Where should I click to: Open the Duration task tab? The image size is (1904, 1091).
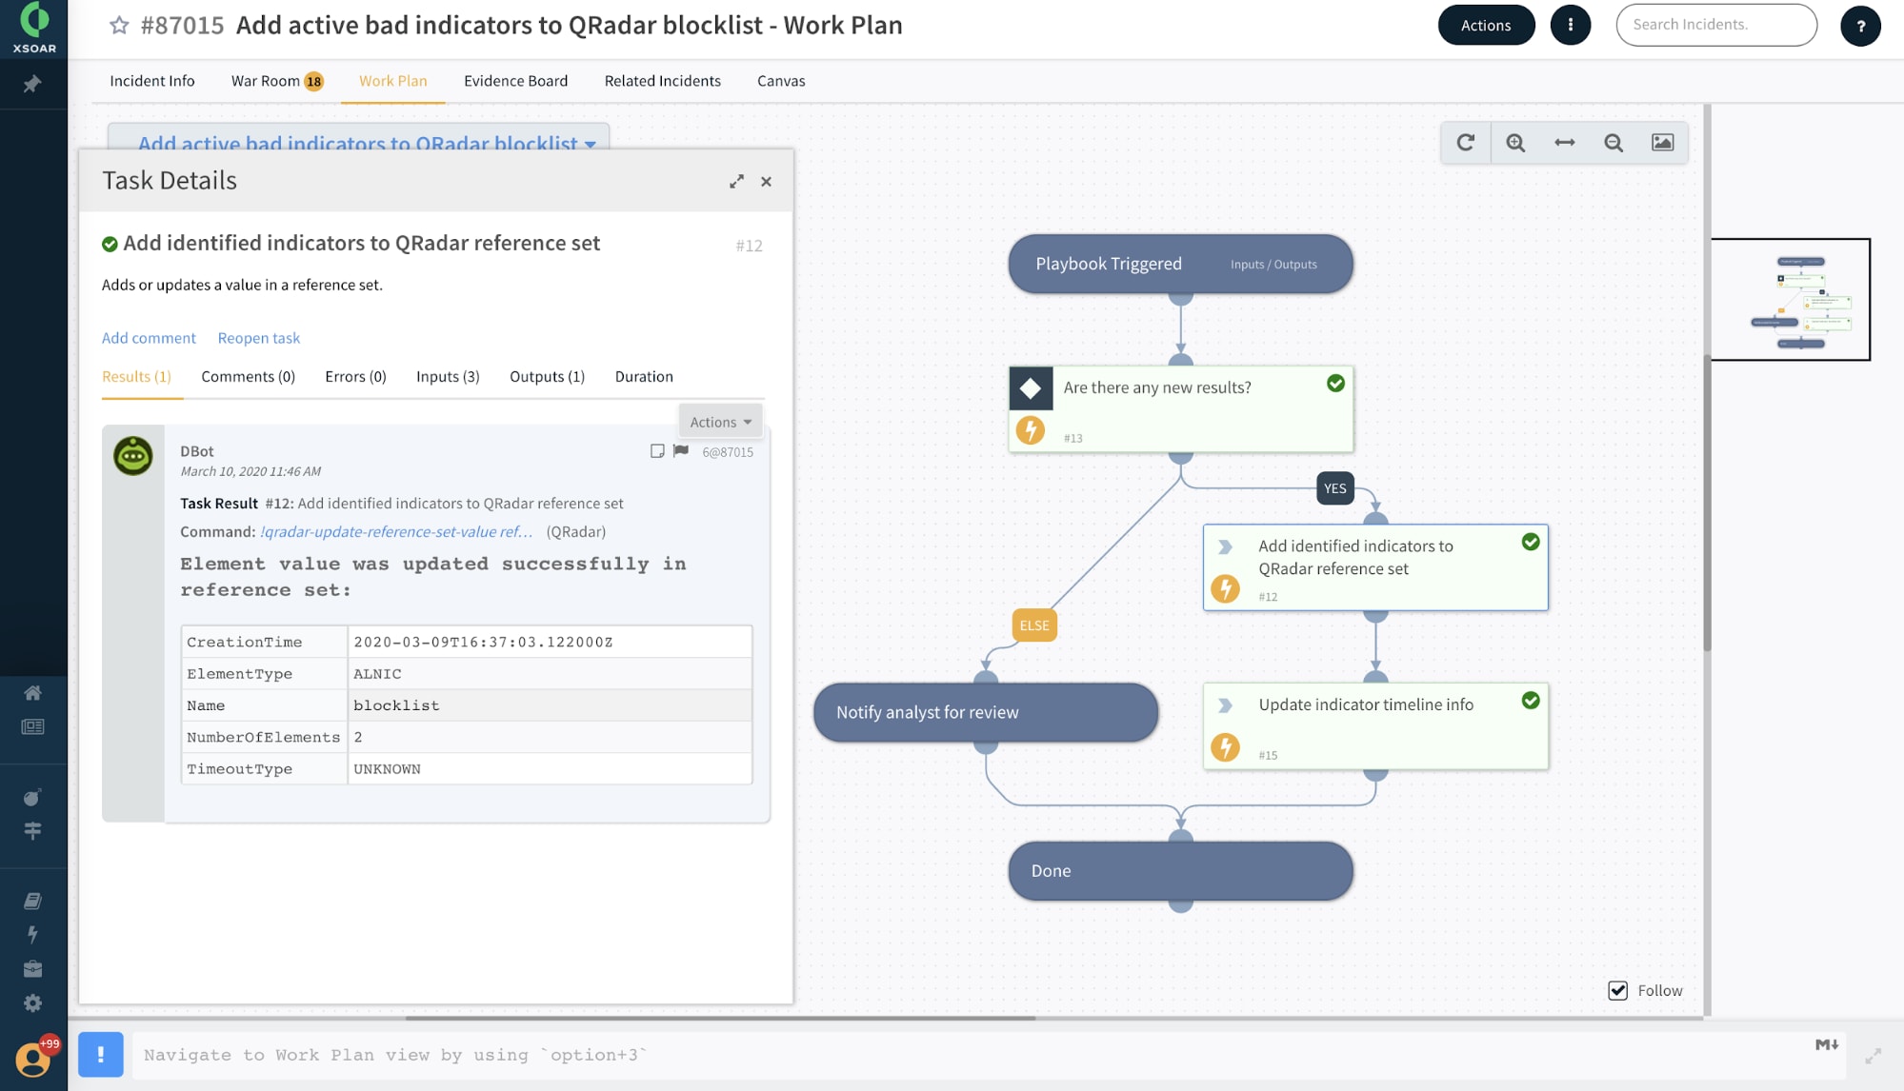click(x=644, y=377)
